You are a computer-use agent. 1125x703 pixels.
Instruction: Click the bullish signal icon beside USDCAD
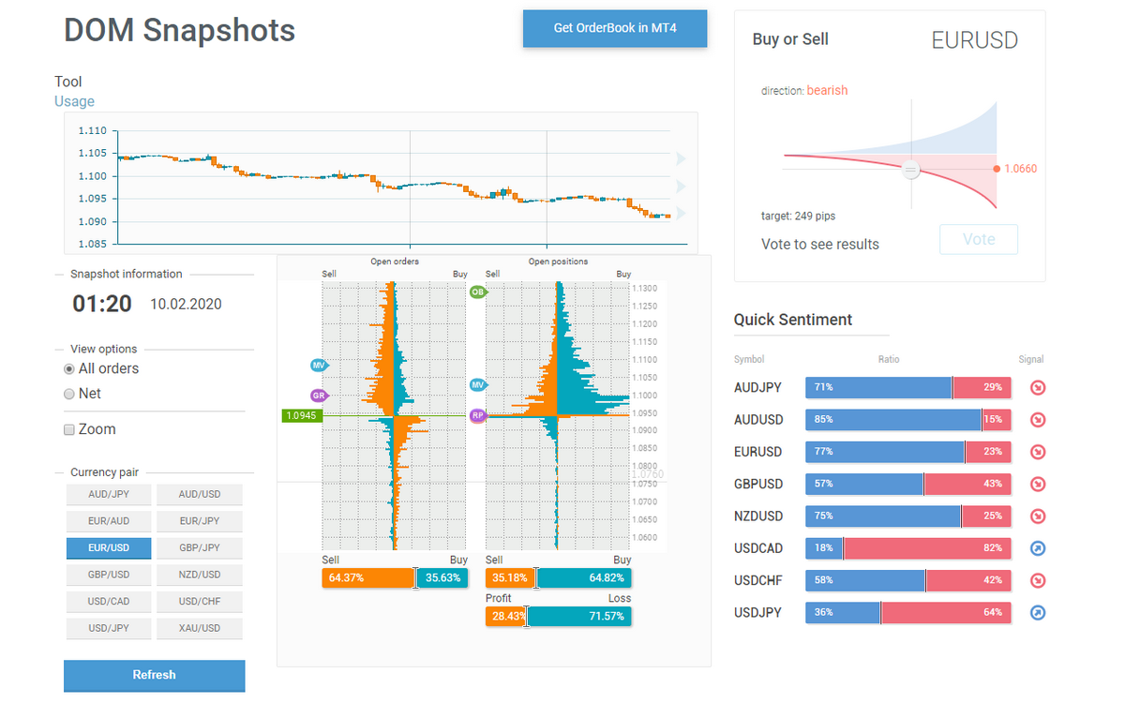(x=1037, y=548)
